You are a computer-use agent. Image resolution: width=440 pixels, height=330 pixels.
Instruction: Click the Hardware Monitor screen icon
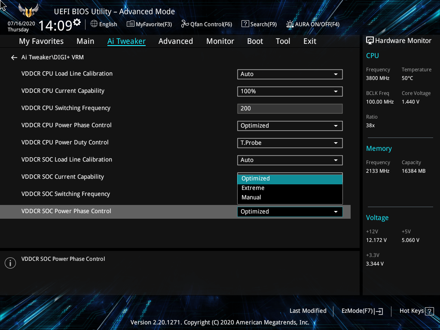coord(370,41)
